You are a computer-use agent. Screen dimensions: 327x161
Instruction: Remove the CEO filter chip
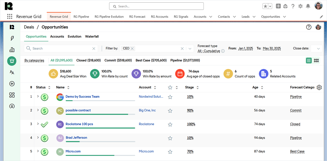pyautogui.click(x=132, y=48)
